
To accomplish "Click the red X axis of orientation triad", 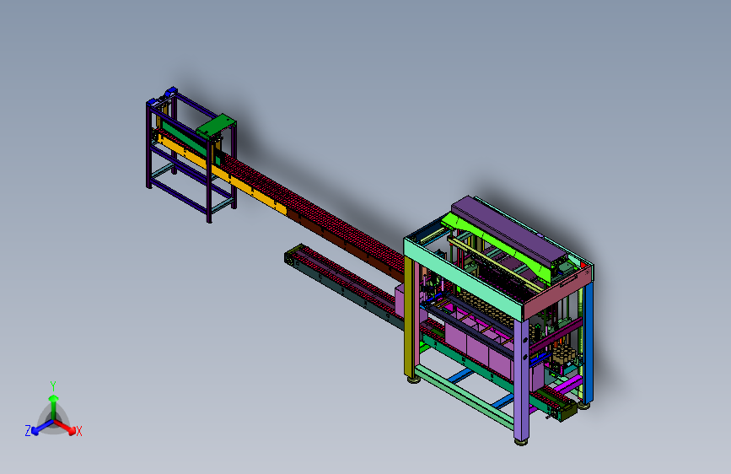I will [65, 427].
